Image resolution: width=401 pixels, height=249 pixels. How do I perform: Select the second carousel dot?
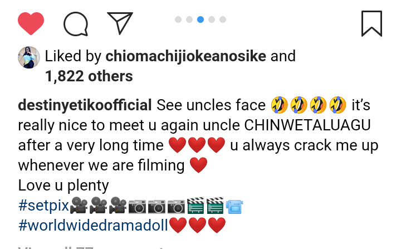click(189, 19)
